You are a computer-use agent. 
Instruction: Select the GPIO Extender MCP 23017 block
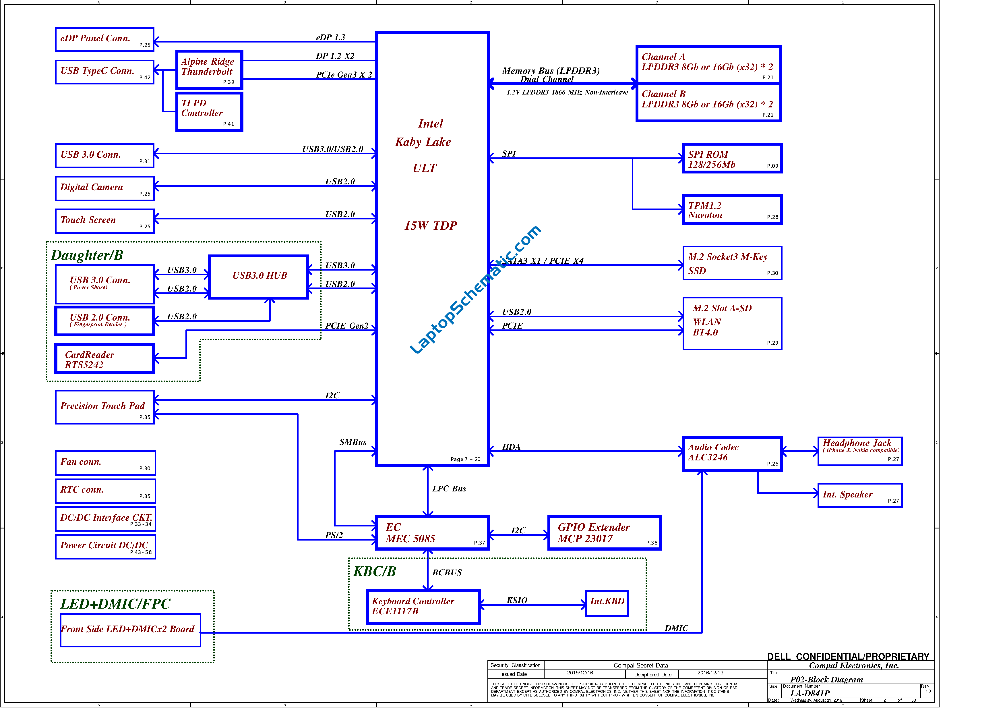[604, 533]
